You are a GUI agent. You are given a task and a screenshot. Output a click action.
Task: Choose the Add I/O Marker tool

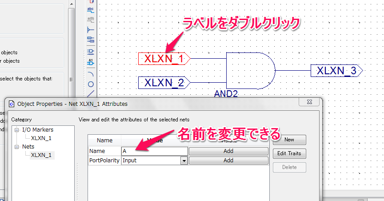click(91, 40)
